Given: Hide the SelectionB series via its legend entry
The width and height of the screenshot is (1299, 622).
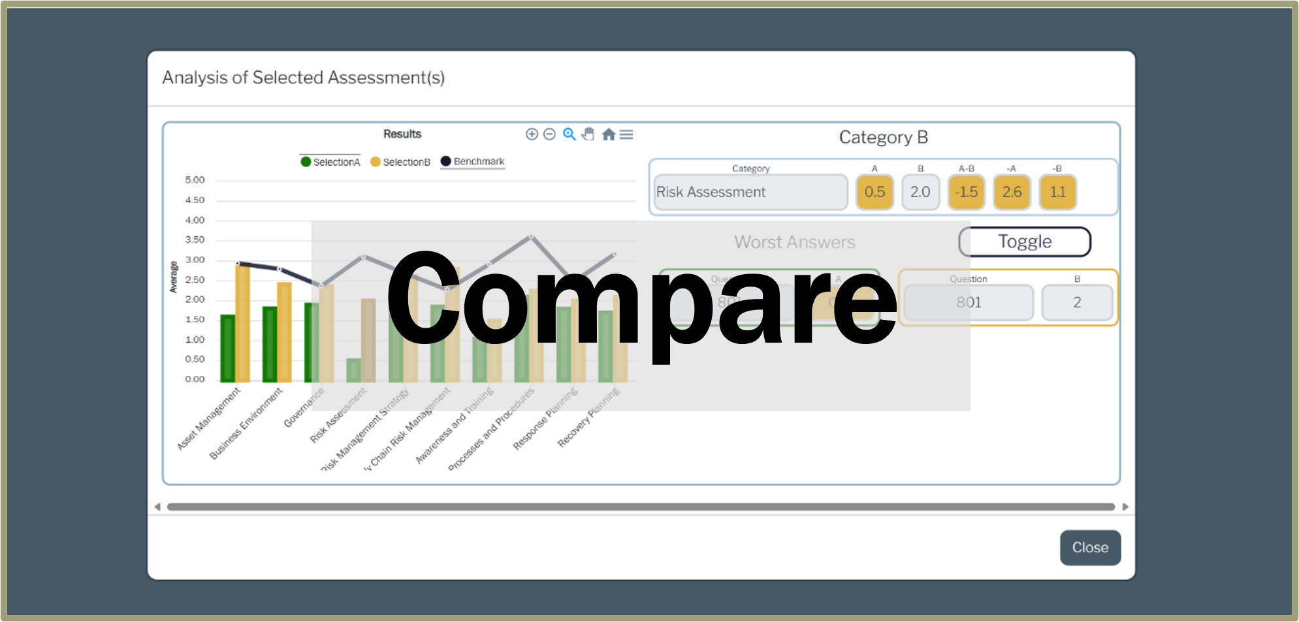Looking at the screenshot, I should pyautogui.click(x=400, y=161).
